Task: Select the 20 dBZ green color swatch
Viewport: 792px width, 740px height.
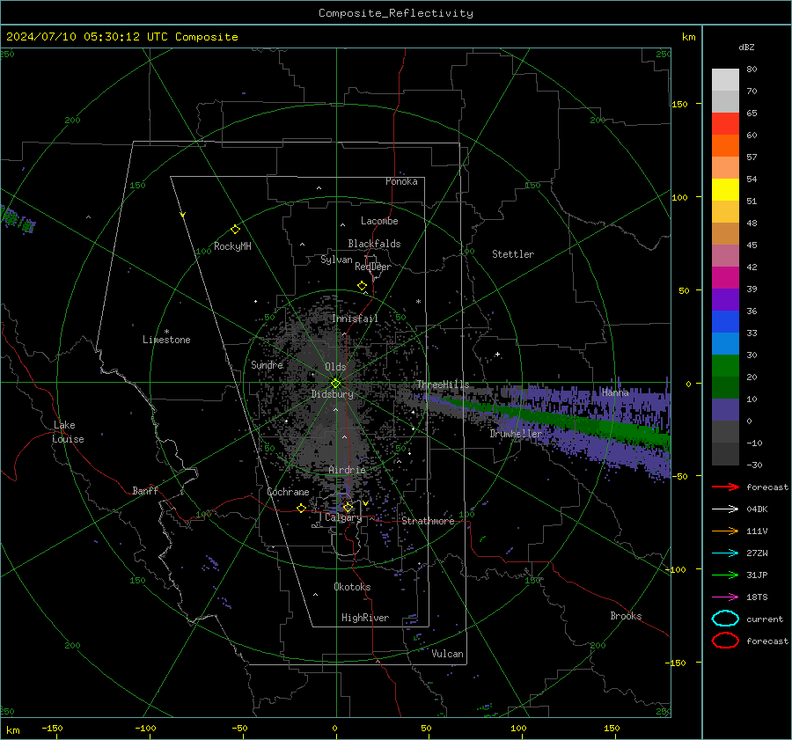Action: click(725, 366)
